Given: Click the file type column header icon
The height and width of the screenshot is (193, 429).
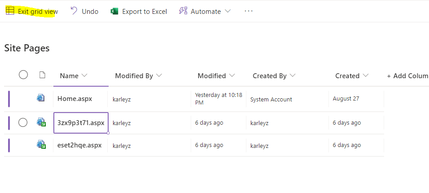Looking at the screenshot, I should pyautogui.click(x=42, y=75).
